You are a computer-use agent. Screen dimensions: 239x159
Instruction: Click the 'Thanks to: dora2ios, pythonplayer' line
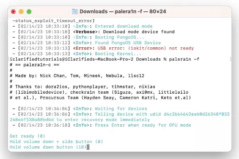tap(82, 87)
